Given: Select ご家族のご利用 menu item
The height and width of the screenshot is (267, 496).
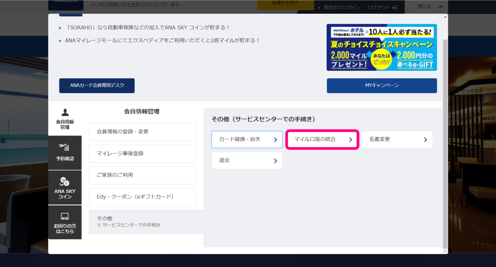Looking at the screenshot, I should [x=143, y=175].
